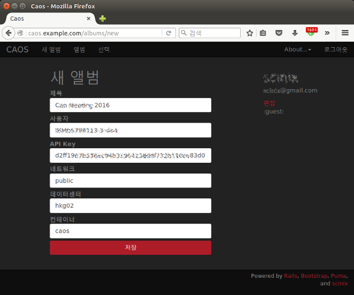The height and width of the screenshot is (295, 354).
Task: Open the downloads arrow icon
Action: 294,33
